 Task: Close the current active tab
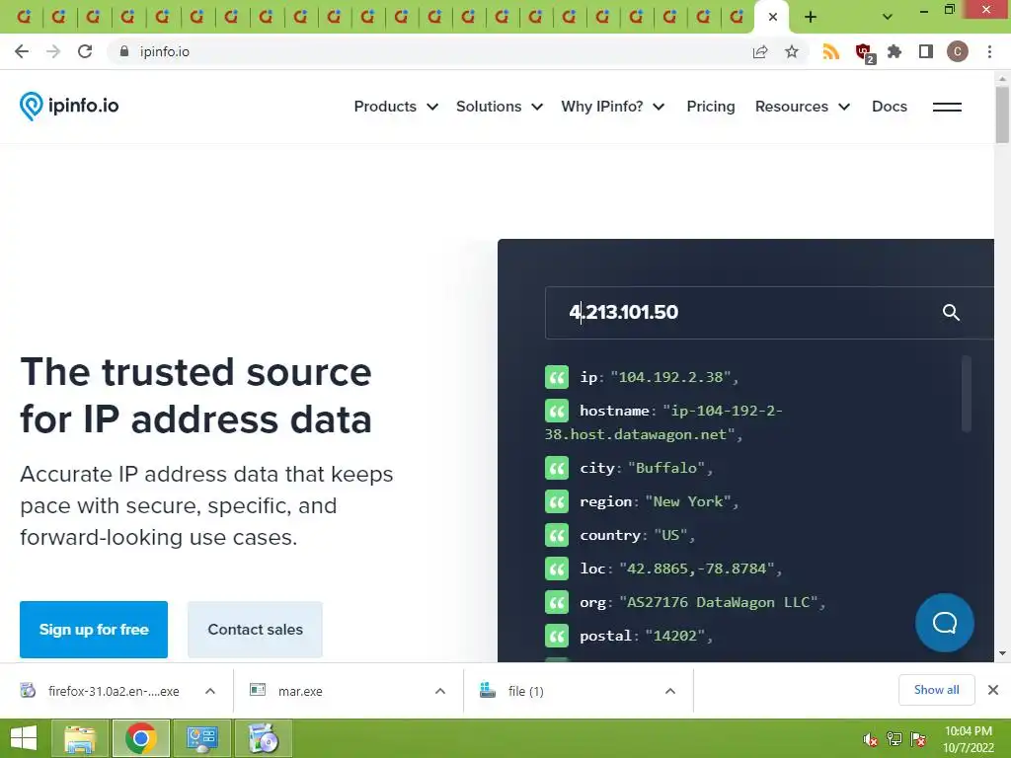pos(772,17)
